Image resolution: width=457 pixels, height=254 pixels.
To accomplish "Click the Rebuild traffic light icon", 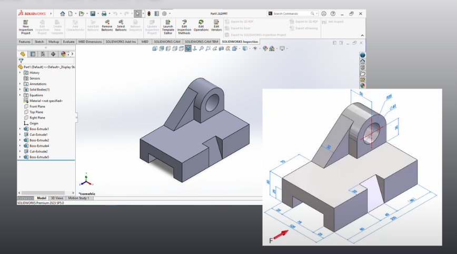I will [x=149, y=13].
